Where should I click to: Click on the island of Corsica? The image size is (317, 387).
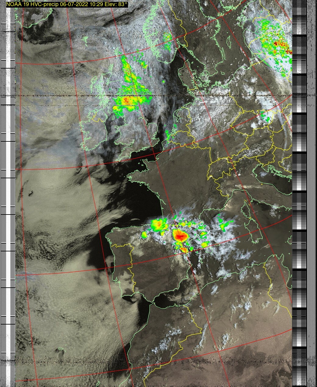tap(246, 210)
